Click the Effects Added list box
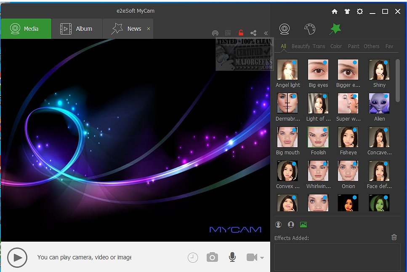Screen dimensions: 407x272 tap(338, 257)
